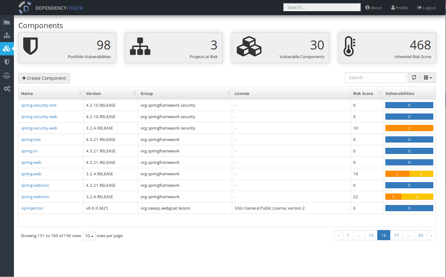Open the rows per page dropdown

pyautogui.click(x=89, y=236)
